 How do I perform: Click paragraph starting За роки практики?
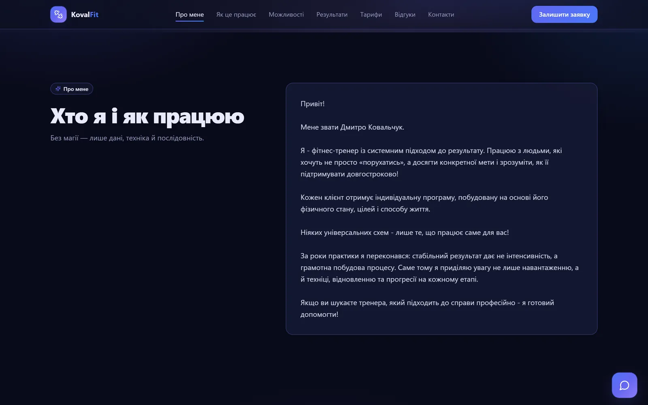pyautogui.click(x=439, y=268)
